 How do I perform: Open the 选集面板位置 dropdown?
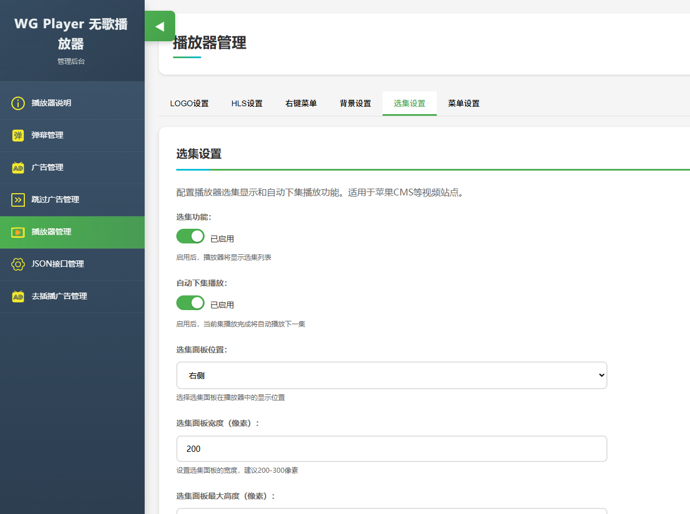[392, 375]
